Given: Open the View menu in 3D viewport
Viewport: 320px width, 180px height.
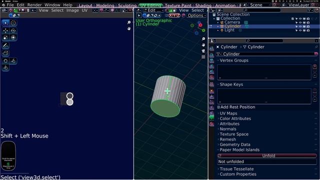Looking at the screenshot, I should [x=183, y=10].
